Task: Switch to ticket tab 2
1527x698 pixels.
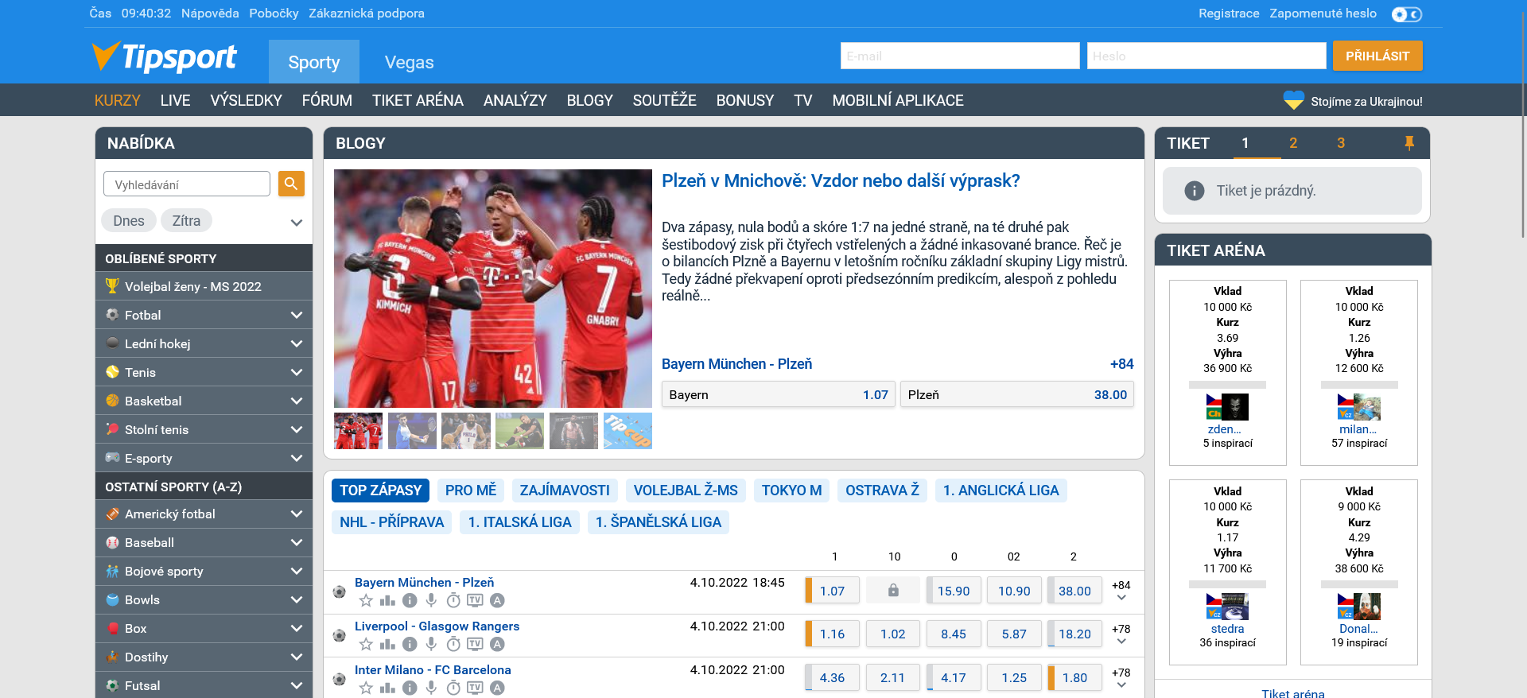Action: [1293, 143]
